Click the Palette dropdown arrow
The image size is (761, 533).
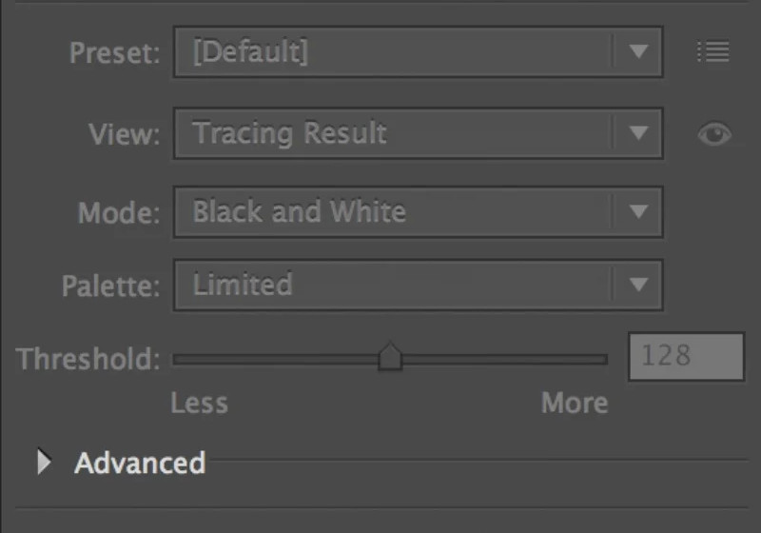[x=638, y=285]
